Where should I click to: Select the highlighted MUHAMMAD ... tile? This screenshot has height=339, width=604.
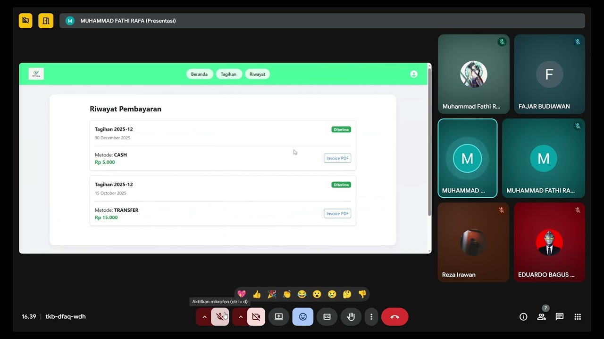point(468,158)
